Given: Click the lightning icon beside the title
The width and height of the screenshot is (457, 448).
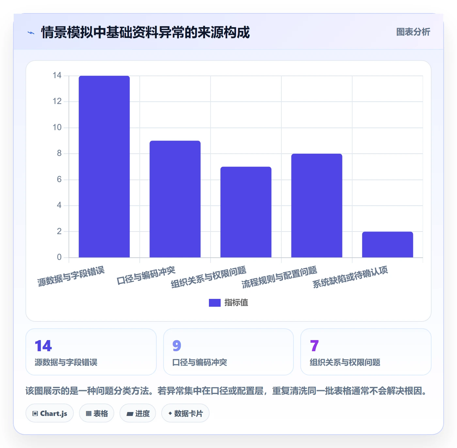Looking at the screenshot, I should tap(31, 33).
